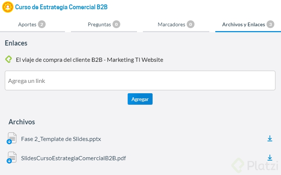Viewport: 281px width, 175px height.
Task: Click the file icon for SlidesCursoEstrategiaComercialB2B.pdf
Action: tap(12, 158)
